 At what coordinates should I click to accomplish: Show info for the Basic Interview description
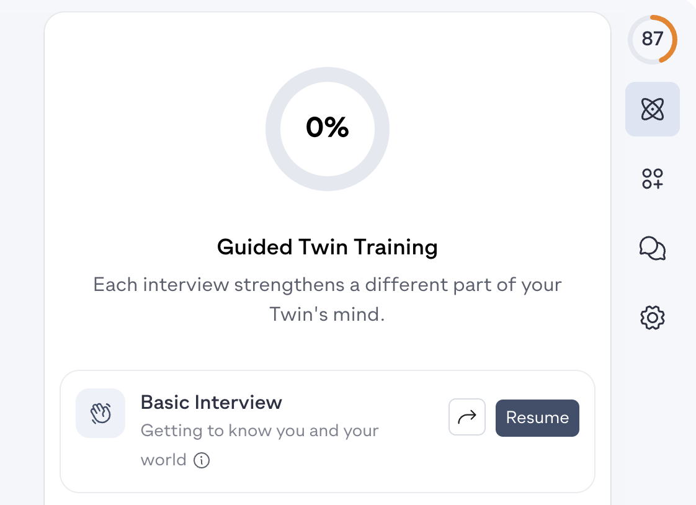[202, 461]
